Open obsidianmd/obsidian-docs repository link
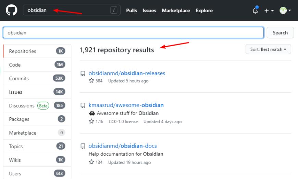This screenshot has height=179, width=298. click(123, 146)
